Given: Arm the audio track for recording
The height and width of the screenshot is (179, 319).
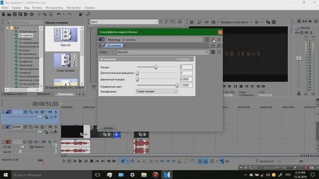Looking at the screenshot, I should click(24, 142).
